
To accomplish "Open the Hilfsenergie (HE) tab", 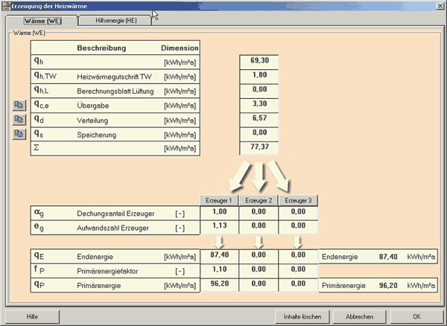I will point(117,21).
